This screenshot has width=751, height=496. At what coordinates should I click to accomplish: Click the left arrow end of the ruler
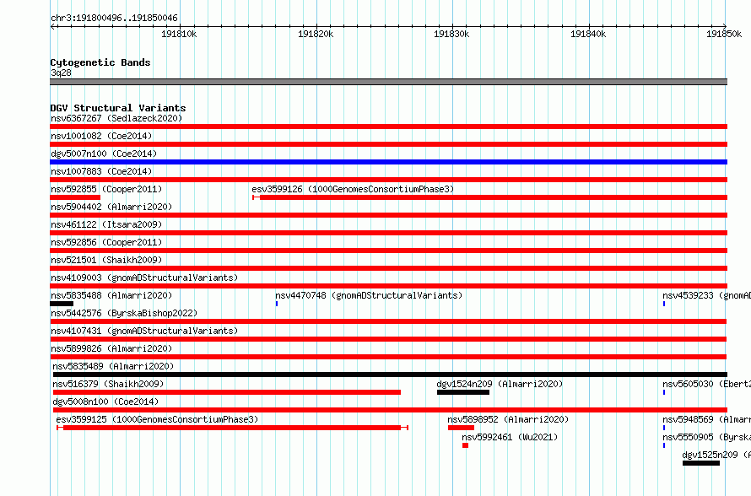point(52,26)
